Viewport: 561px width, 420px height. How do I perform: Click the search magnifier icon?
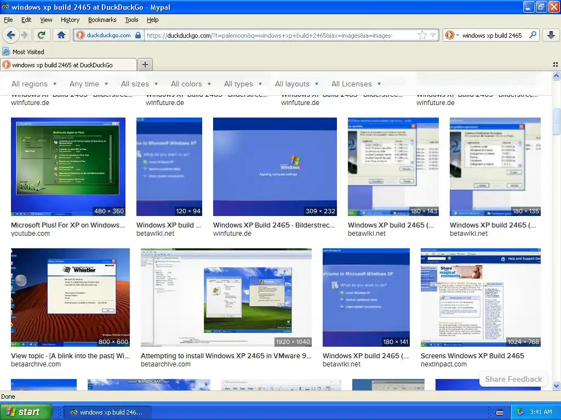(533, 35)
